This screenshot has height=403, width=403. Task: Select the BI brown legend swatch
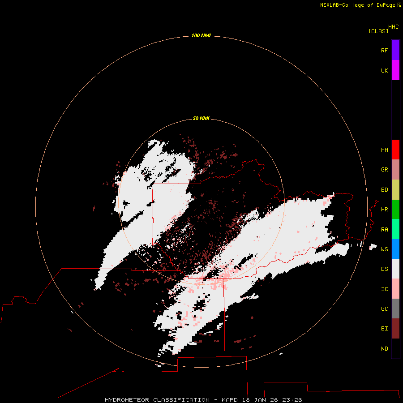pos(395,329)
